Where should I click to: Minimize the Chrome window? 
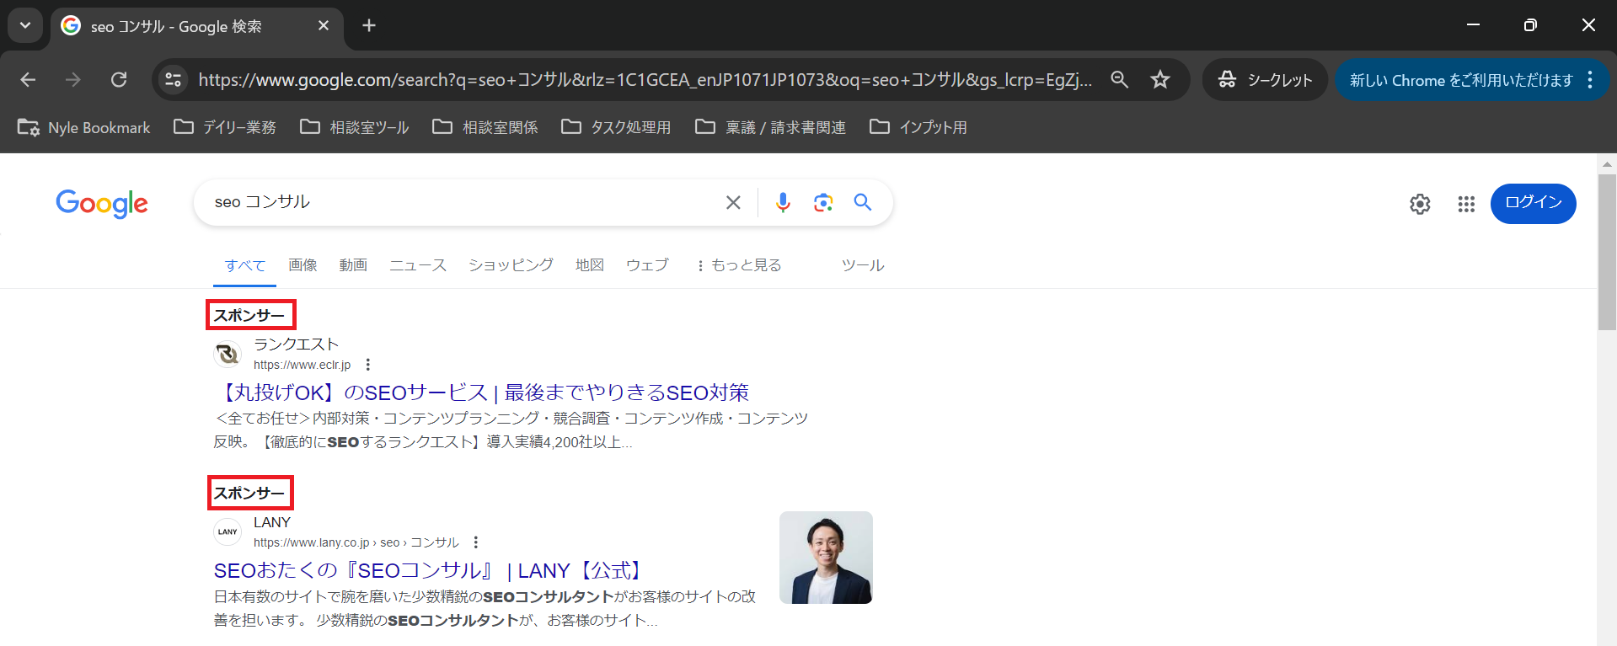pos(1474,25)
